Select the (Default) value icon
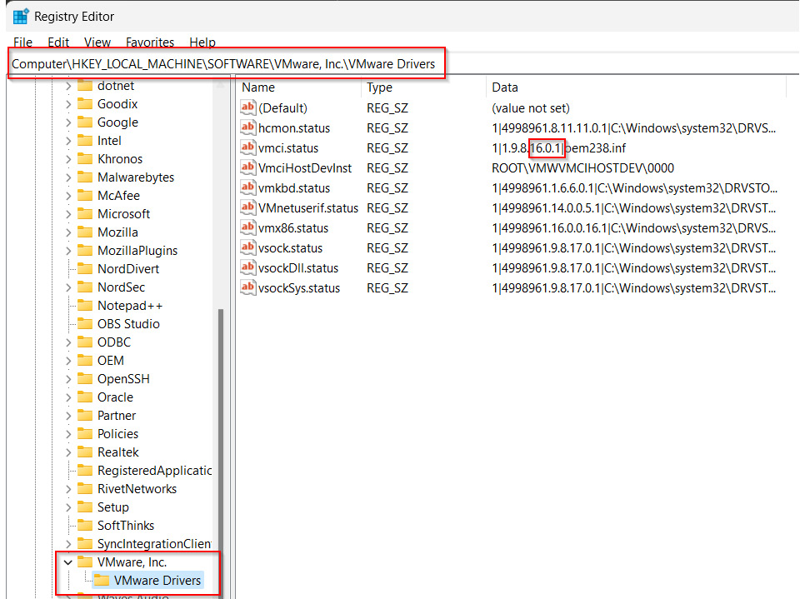This screenshot has height=599, width=805. [247, 108]
